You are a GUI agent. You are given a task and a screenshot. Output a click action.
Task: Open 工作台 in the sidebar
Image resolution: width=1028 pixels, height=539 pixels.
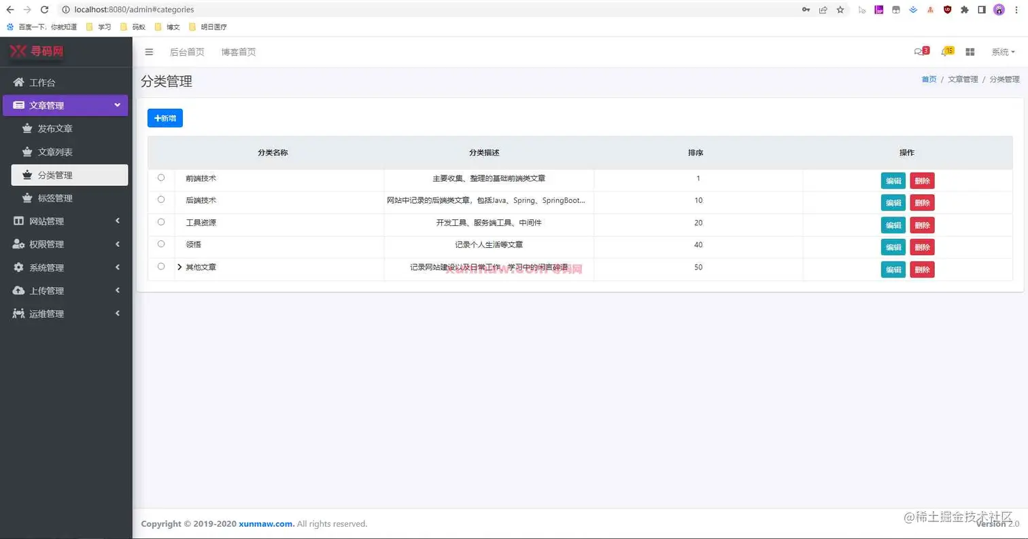point(65,83)
